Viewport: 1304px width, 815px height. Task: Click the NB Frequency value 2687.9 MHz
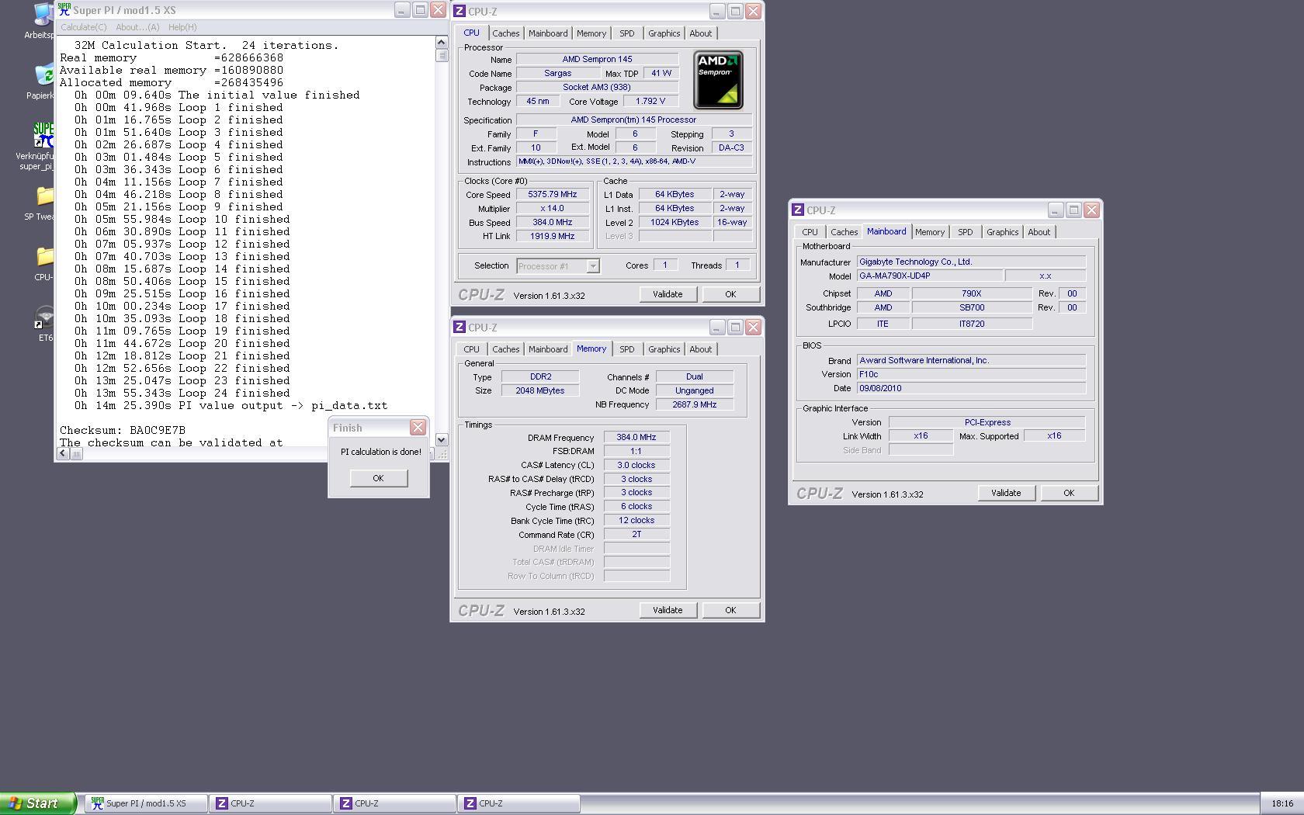coord(695,404)
